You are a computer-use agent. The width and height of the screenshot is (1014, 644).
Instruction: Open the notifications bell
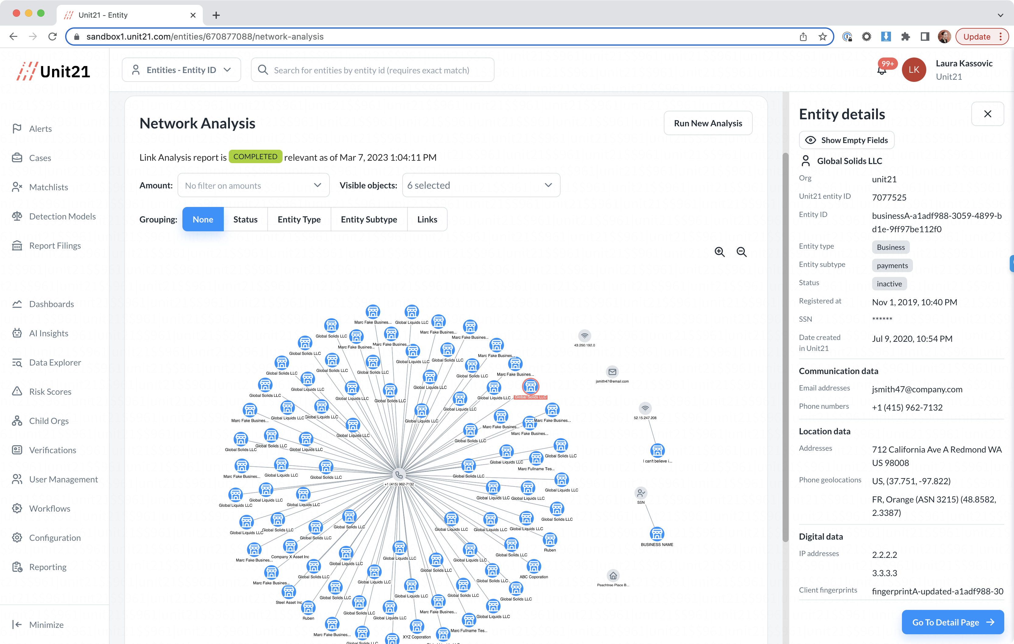tap(881, 71)
